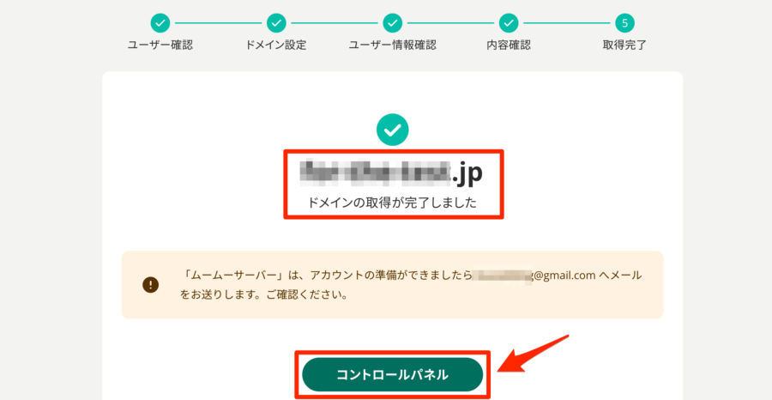Open the コントロールパネル button

click(392, 375)
